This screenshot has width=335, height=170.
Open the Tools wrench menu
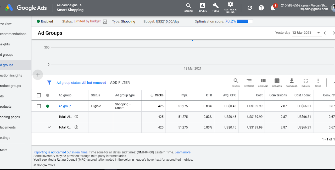point(216,8)
